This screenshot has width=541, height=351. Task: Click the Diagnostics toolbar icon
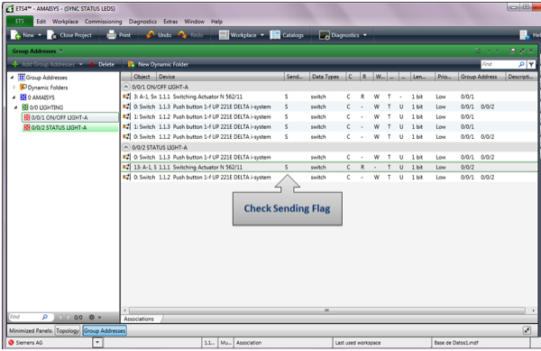click(x=324, y=35)
